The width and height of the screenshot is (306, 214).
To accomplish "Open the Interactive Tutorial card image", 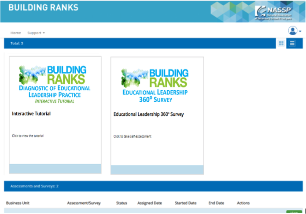I will coord(55,85).
